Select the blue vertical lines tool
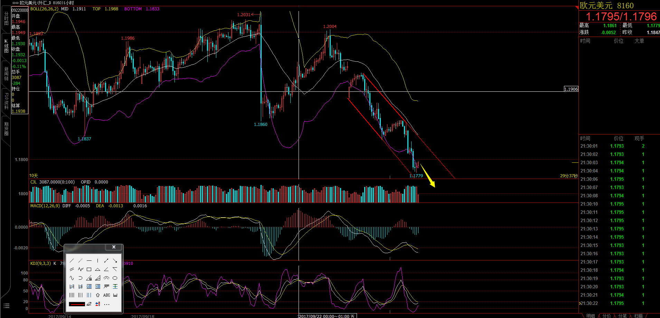The width and height of the screenshot is (660, 318). [89, 295]
